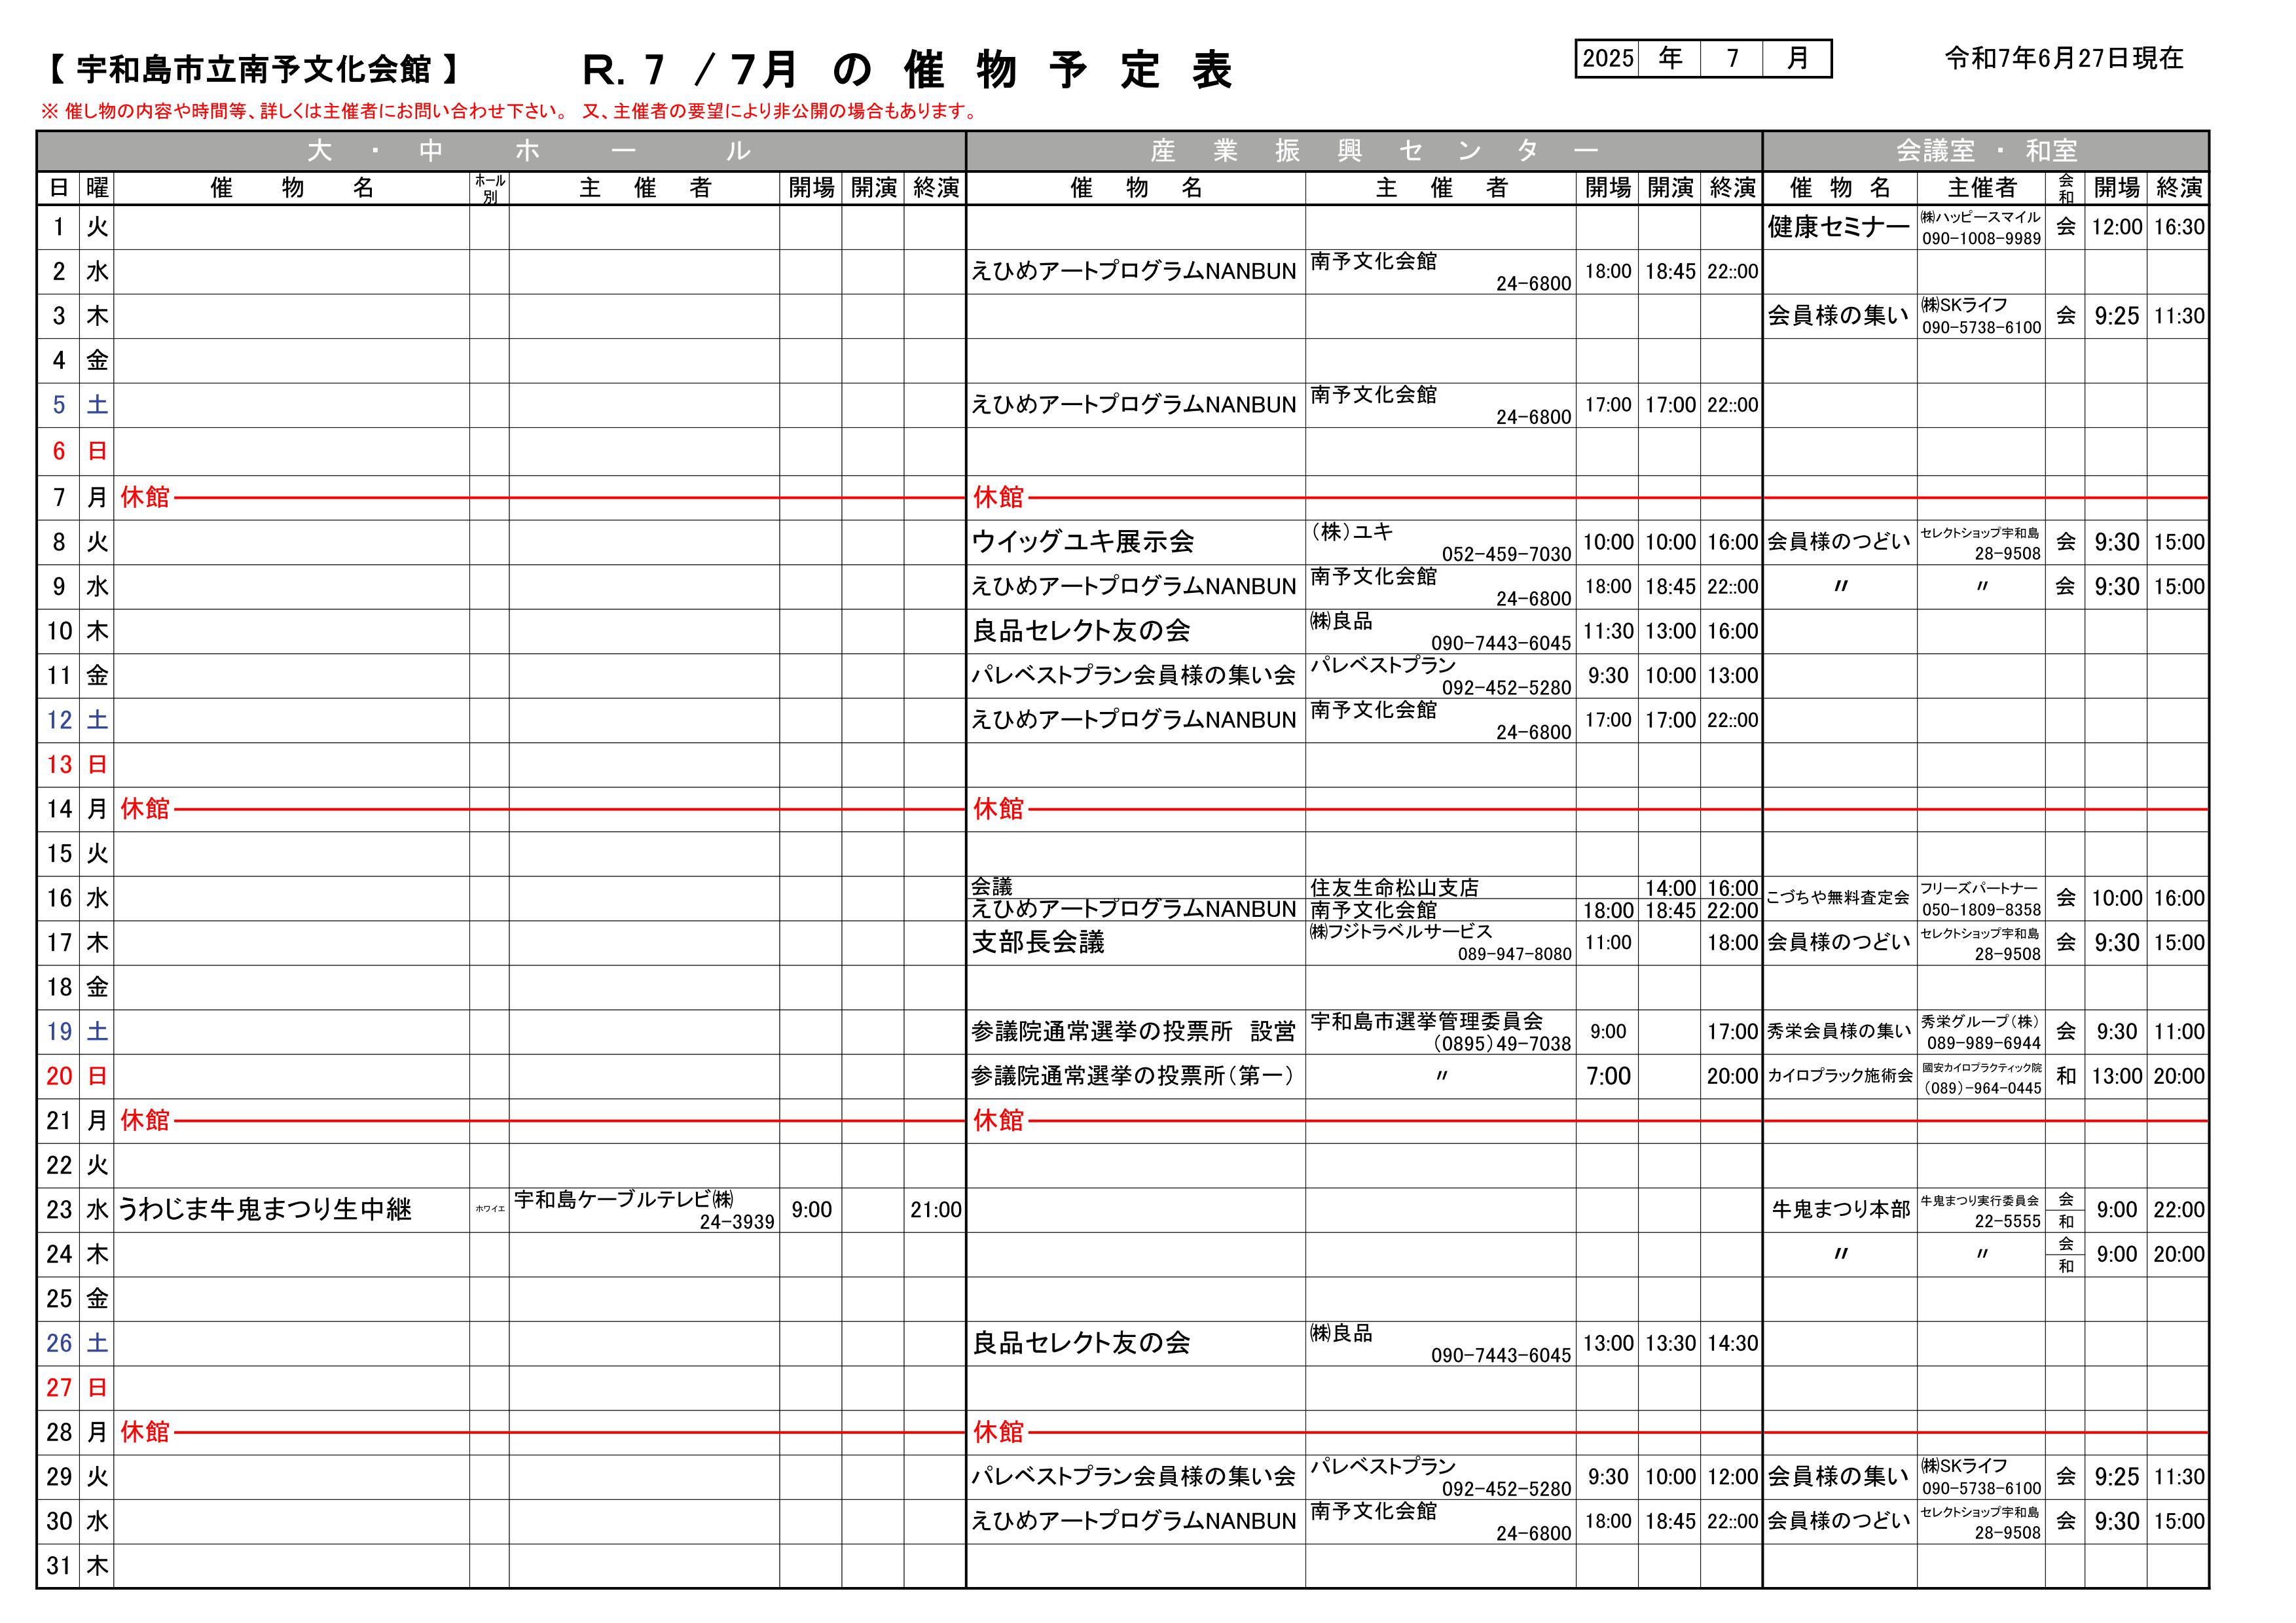Screen dimensions: 2296x1623
Task: Select 良品セレクト友の会 on July 10
Action: (1081, 631)
